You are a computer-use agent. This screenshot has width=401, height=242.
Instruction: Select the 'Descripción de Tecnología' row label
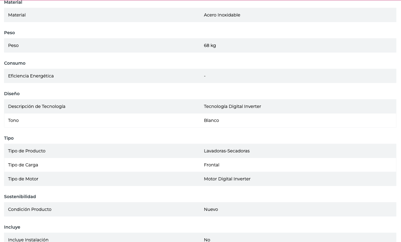coord(37,106)
